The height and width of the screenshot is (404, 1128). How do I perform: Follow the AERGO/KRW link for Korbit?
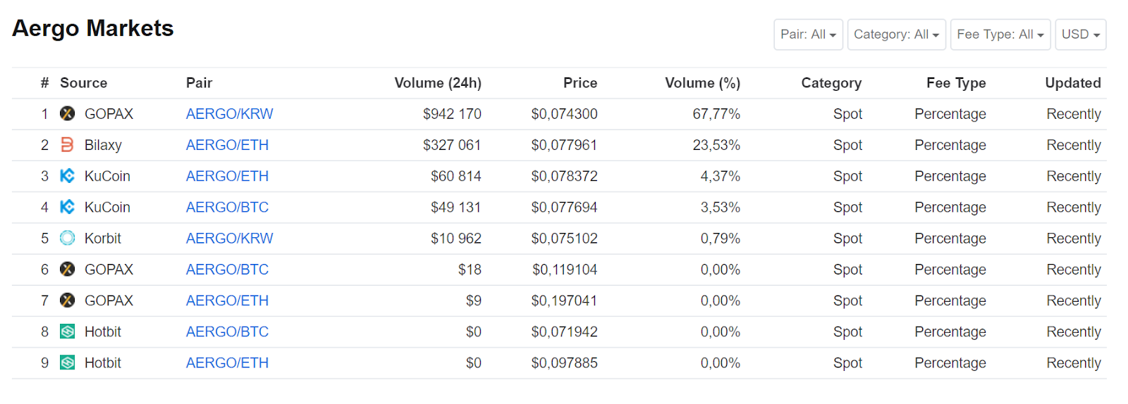[229, 239]
